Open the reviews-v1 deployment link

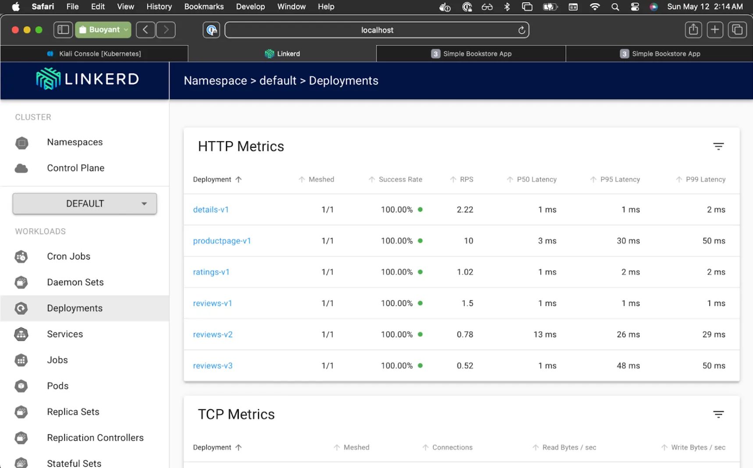click(x=213, y=303)
